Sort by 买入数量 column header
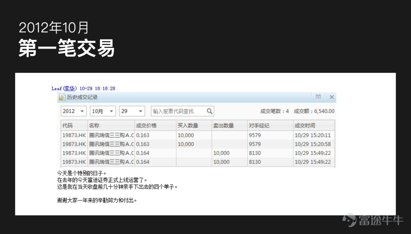The image size is (411, 234). click(x=194, y=125)
